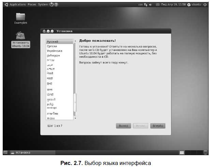Click the Help question mark icon
This screenshot has width=211, height=167.
tap(56, 4)
